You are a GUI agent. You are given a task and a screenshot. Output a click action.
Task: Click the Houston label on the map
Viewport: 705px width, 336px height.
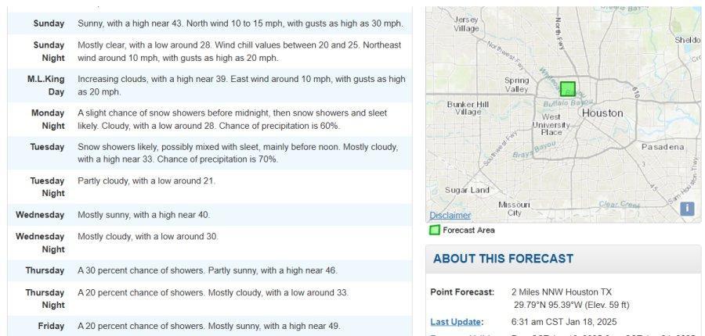click(x=602, y=113)
